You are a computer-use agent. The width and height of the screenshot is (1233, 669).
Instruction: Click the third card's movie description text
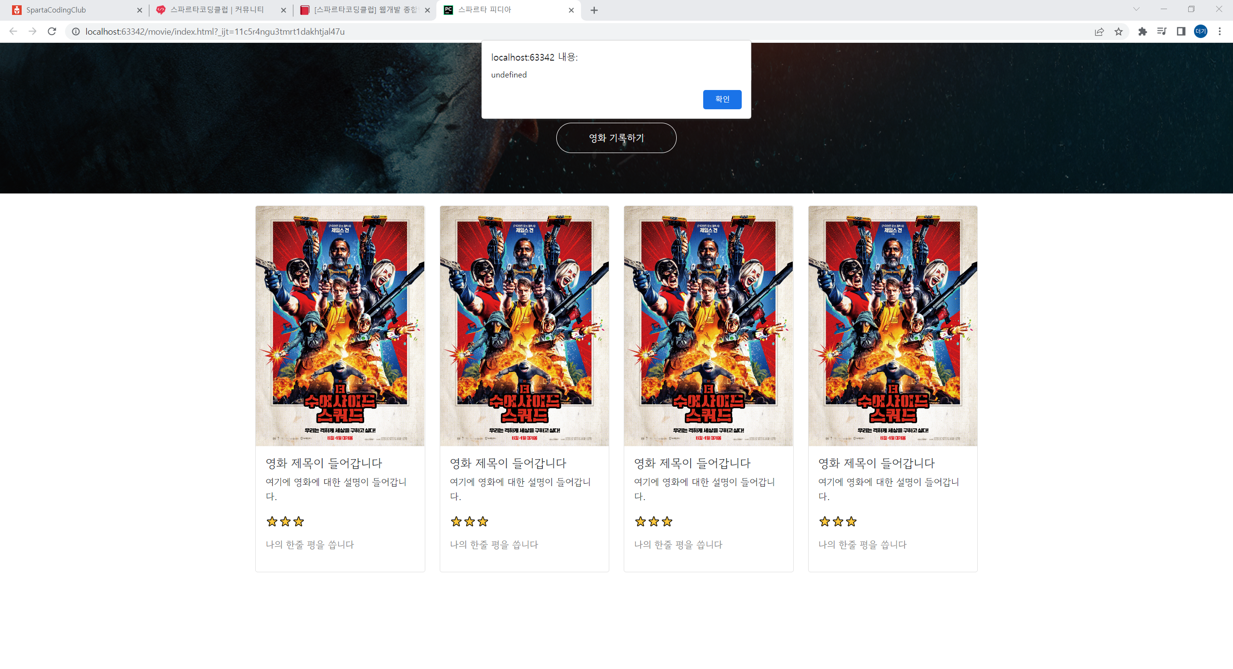point(705,489)
